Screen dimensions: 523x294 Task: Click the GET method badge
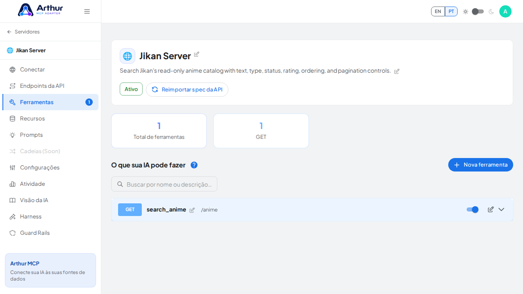tap(130, 209)
